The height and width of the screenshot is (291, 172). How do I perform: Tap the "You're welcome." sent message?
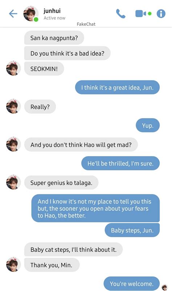click(132, 284)
